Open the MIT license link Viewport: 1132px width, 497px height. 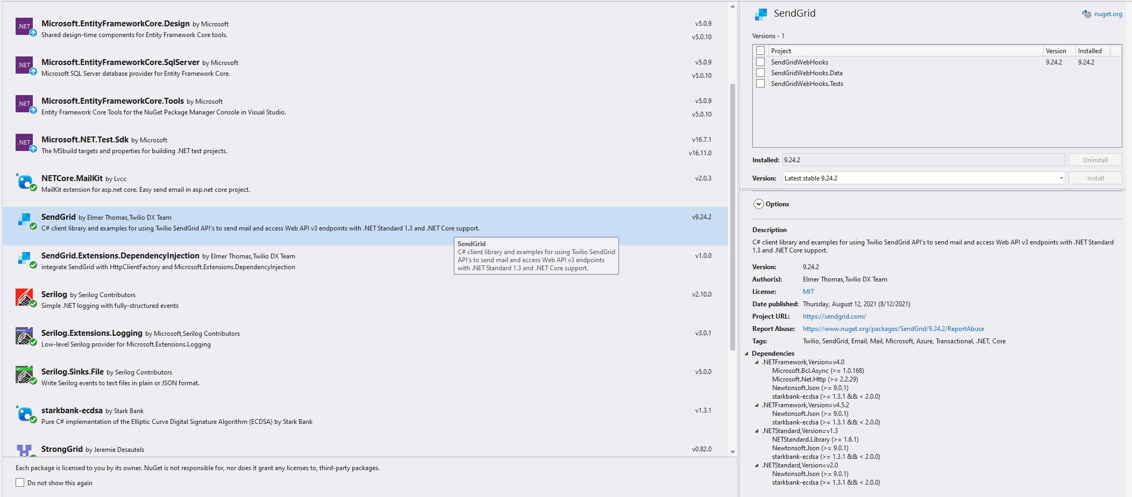pyautogui.click(x=808, y=291)
